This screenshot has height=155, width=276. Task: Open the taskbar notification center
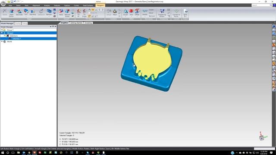click(271, 152)
